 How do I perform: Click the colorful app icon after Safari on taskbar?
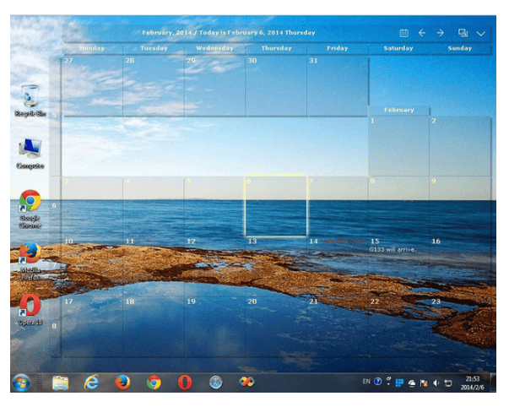246,382
